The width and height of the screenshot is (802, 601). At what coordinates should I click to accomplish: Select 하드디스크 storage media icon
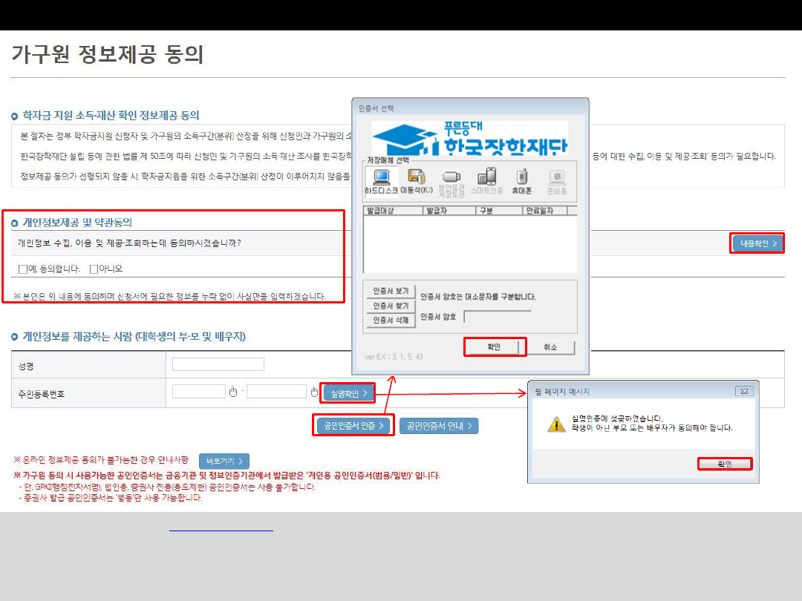pyautogui.click(x=382, y=180)
